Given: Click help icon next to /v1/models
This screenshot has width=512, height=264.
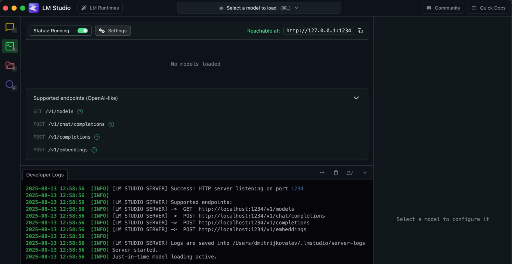Looking at the screenshot, I should [80, 112].
